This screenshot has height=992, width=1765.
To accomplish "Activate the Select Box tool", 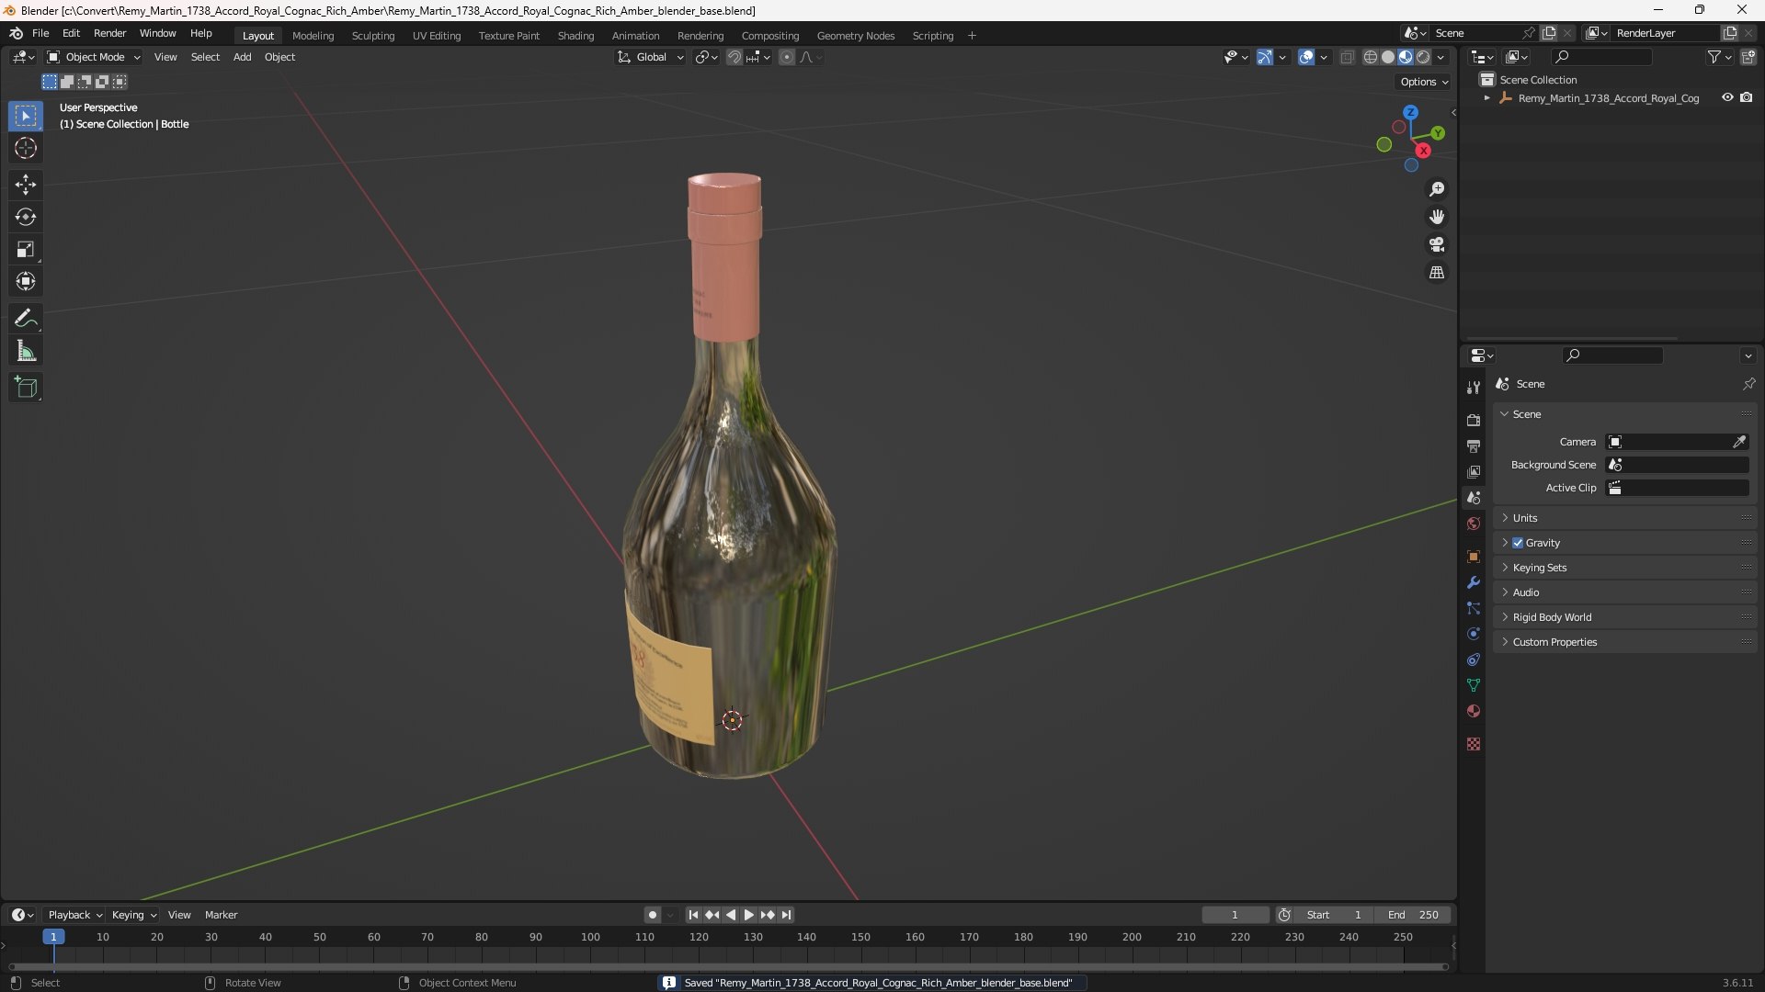I will click(26, 116).
